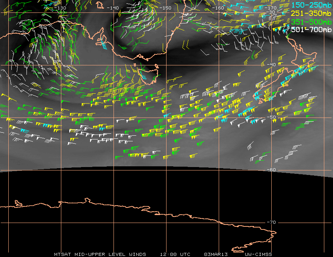Click the 150-250mb cyan legend entry
Screen dimensions: 333x257
pyautogui.click(x=311, y=5)
